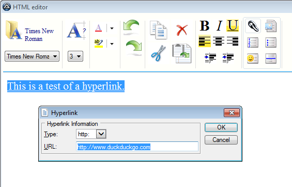Image resolution: width=292 pixels, height=187 pixels.
Task: Click the large font size A icon
Action: pyautogui.click(x=76, y=30)
